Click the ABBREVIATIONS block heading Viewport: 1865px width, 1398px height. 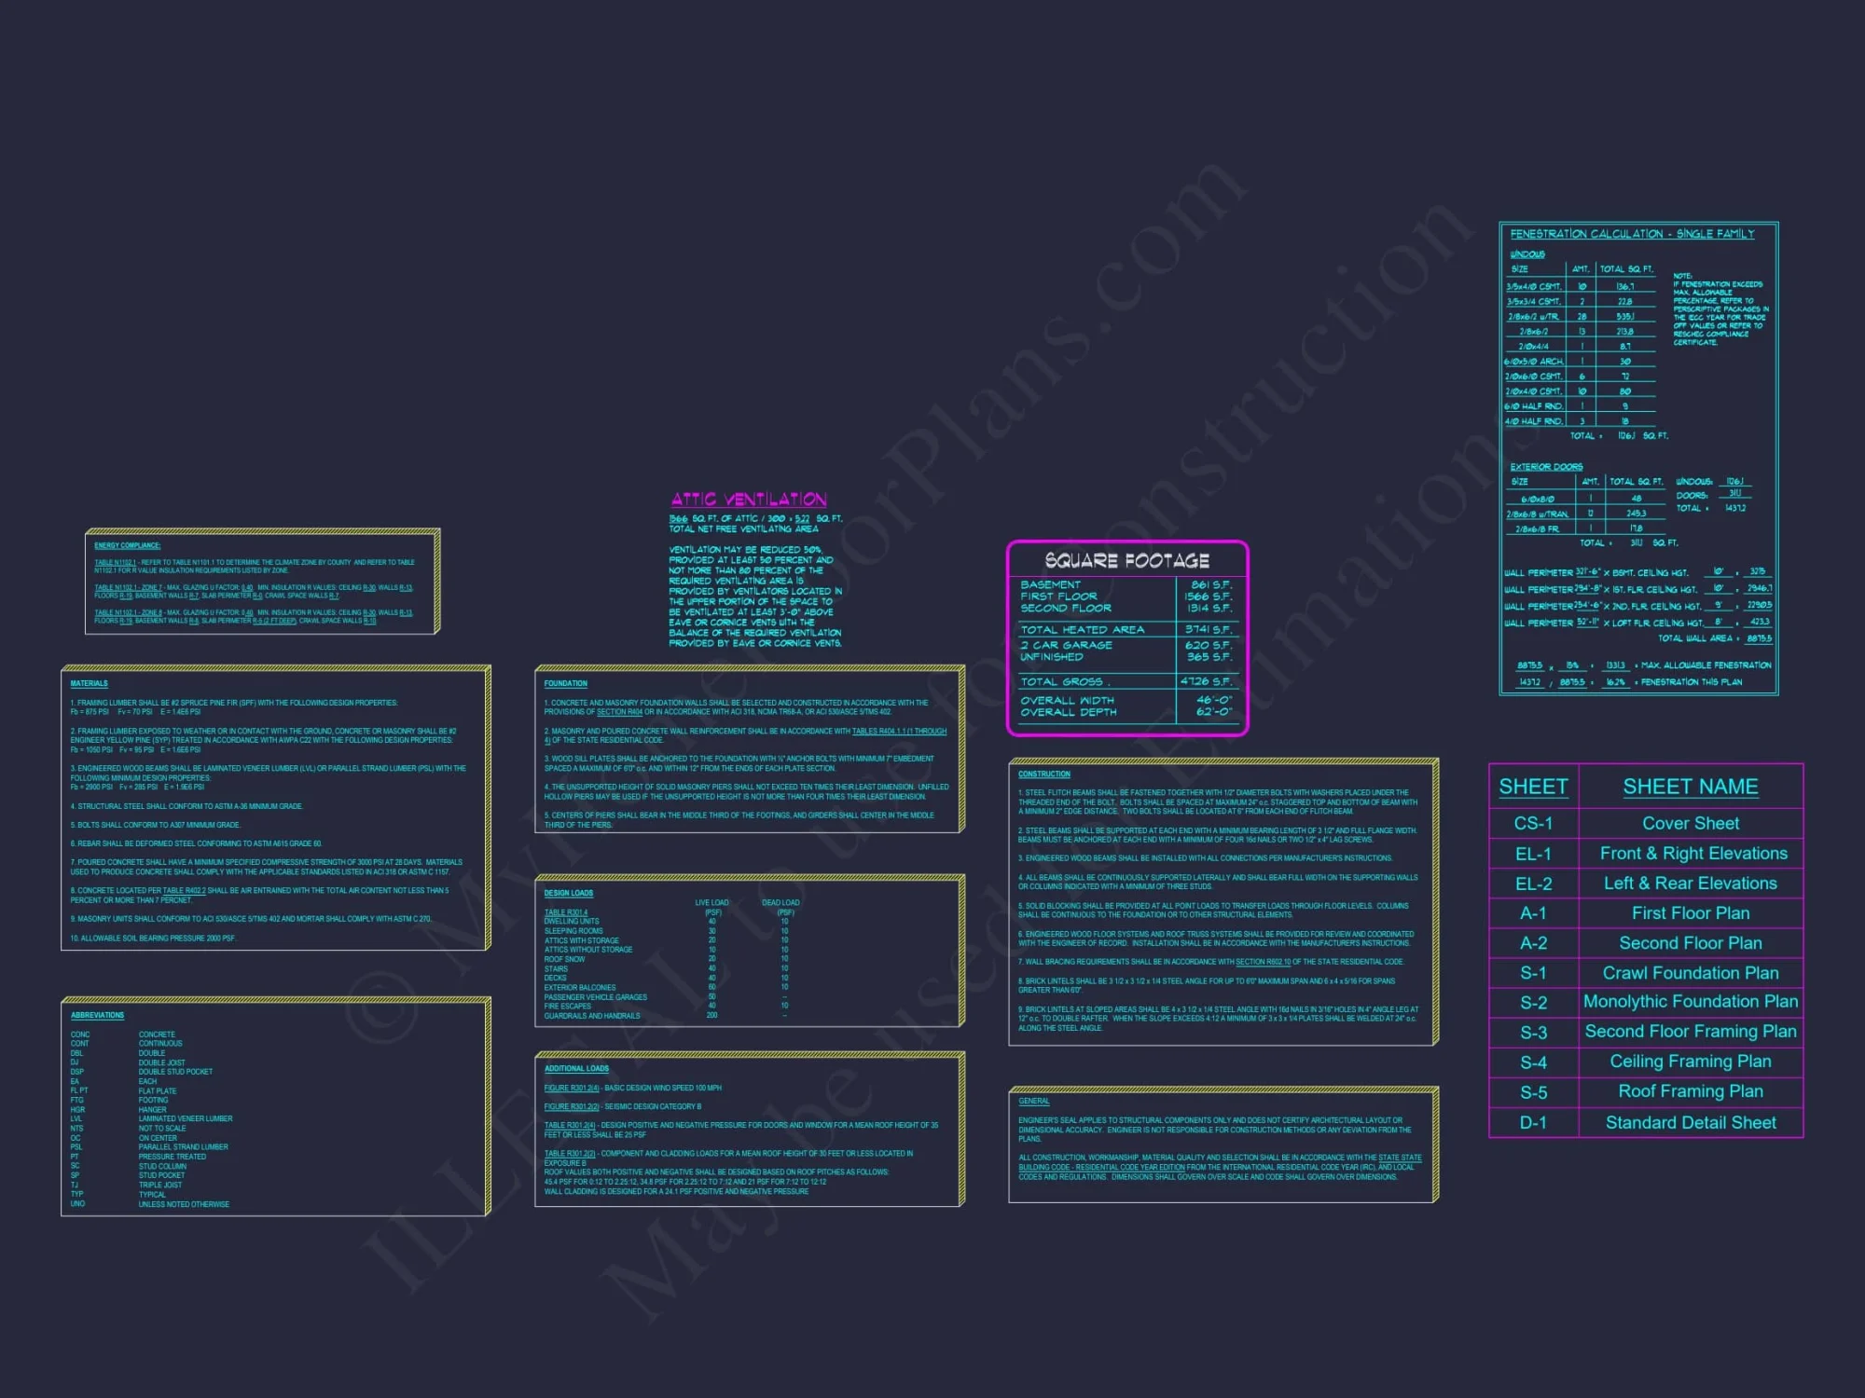(97, 1015)
